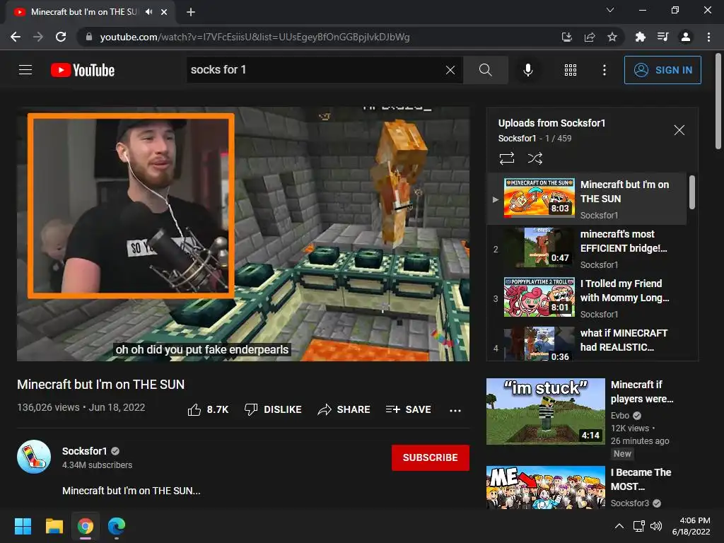Click the address bar URL

click(255, 37)
